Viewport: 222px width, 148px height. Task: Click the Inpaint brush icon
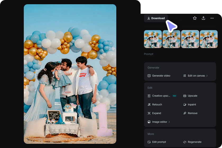(x=185, y=104)
